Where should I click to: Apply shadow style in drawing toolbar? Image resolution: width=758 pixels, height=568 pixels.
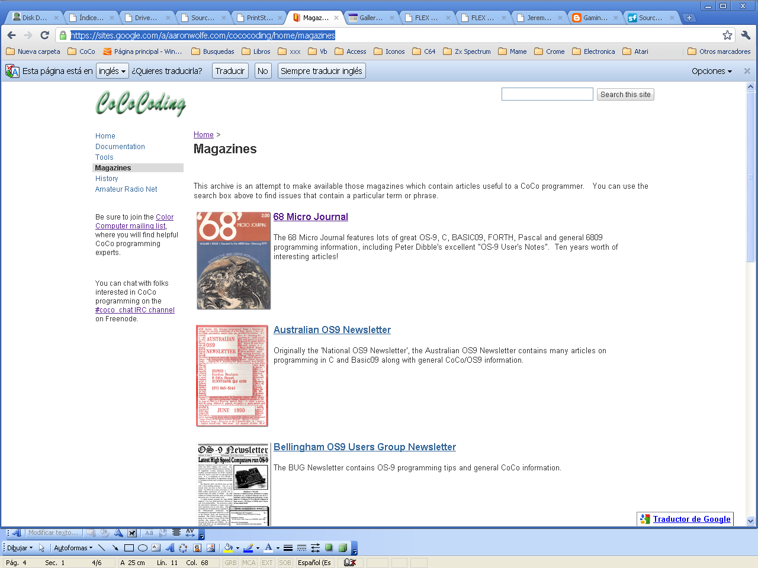click(x=329, y=548)
